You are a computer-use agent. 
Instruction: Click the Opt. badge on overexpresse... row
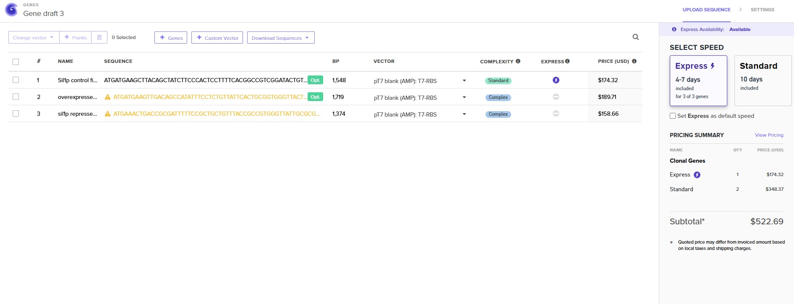pos(315,97)
